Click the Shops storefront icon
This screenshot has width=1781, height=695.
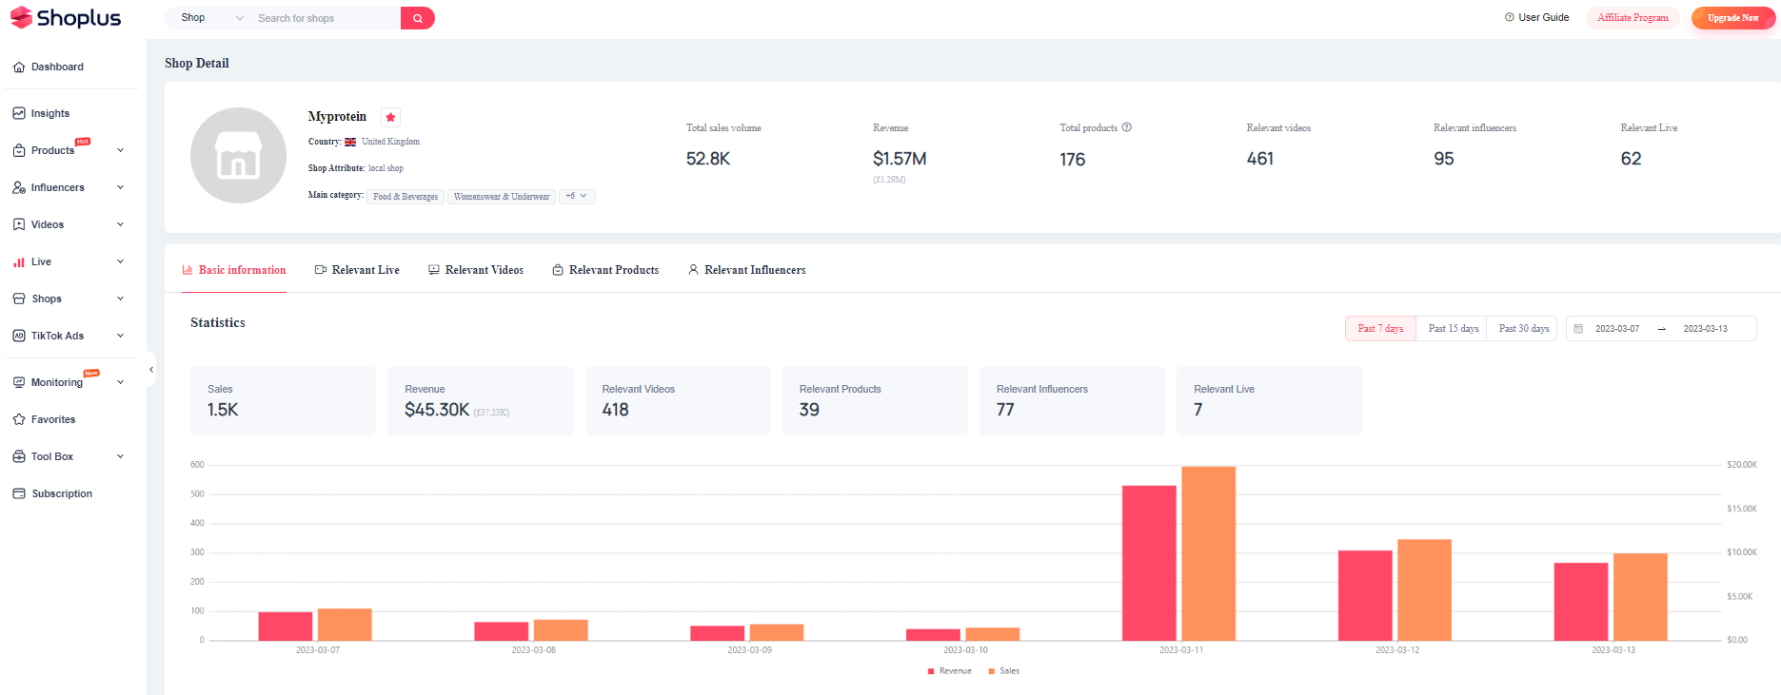(x=19, y=299)
